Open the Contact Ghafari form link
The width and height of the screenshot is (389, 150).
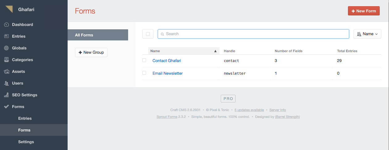(167, 61)
